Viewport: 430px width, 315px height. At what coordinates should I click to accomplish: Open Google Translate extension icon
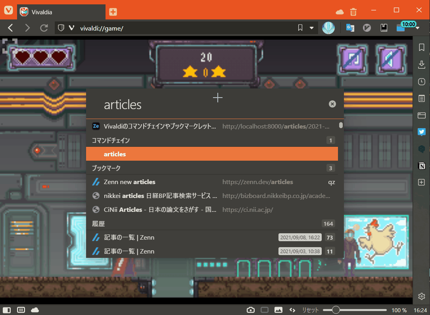coord(350,28)
